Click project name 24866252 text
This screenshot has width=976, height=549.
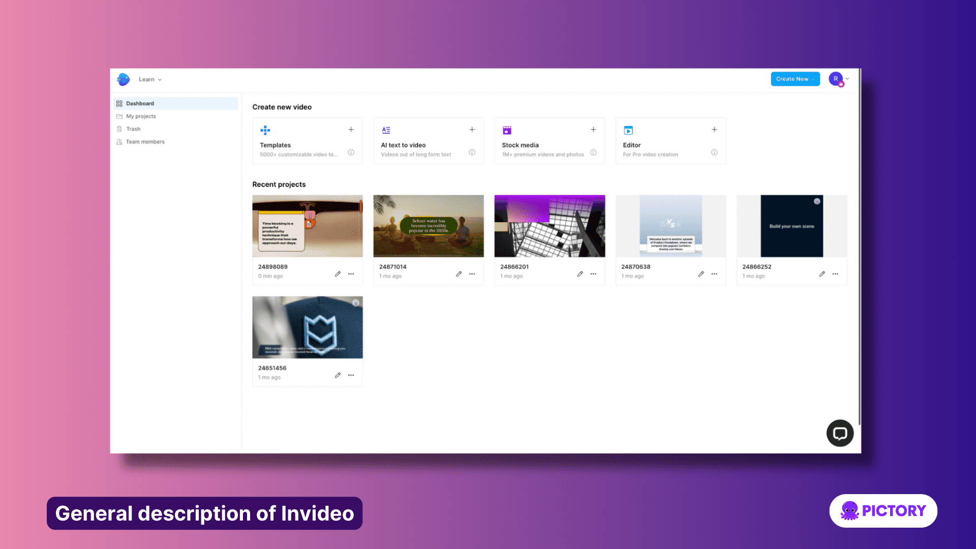pyautogui.click(x=756, y=267)
